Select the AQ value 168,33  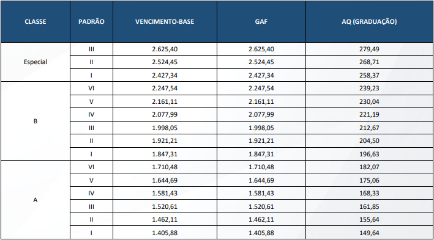tap(369, 193)
